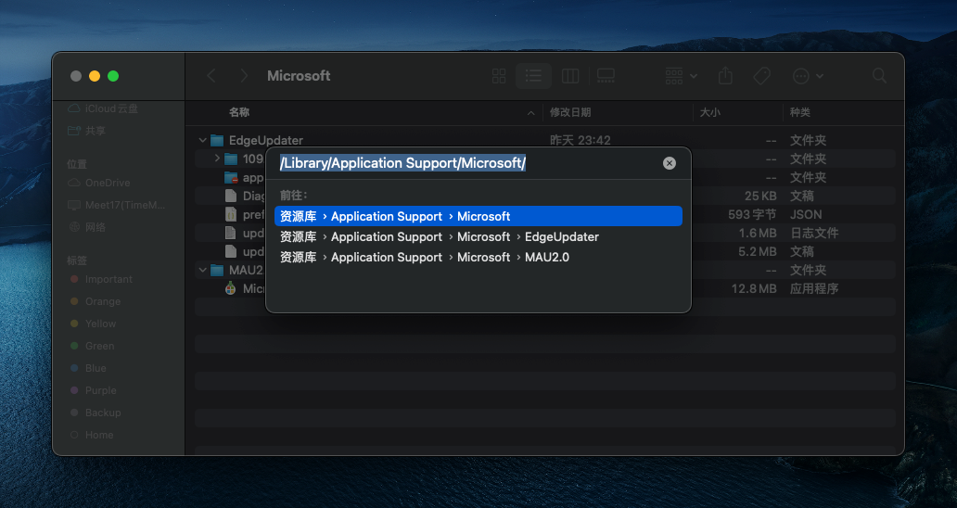
Task: Open OneDrive location in sidebar
Action: pyautogui.click(x=108, y=183)
